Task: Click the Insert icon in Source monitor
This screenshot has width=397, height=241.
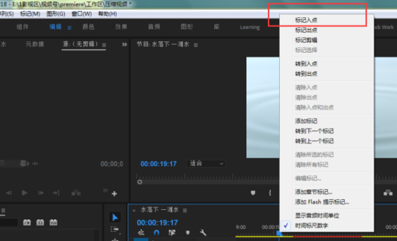Action: tap(76, 193)
